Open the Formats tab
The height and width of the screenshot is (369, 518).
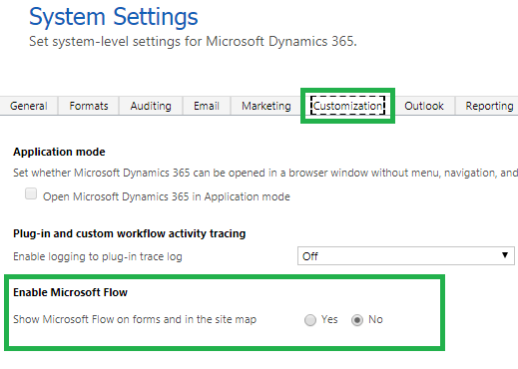[x=89, y=106]
